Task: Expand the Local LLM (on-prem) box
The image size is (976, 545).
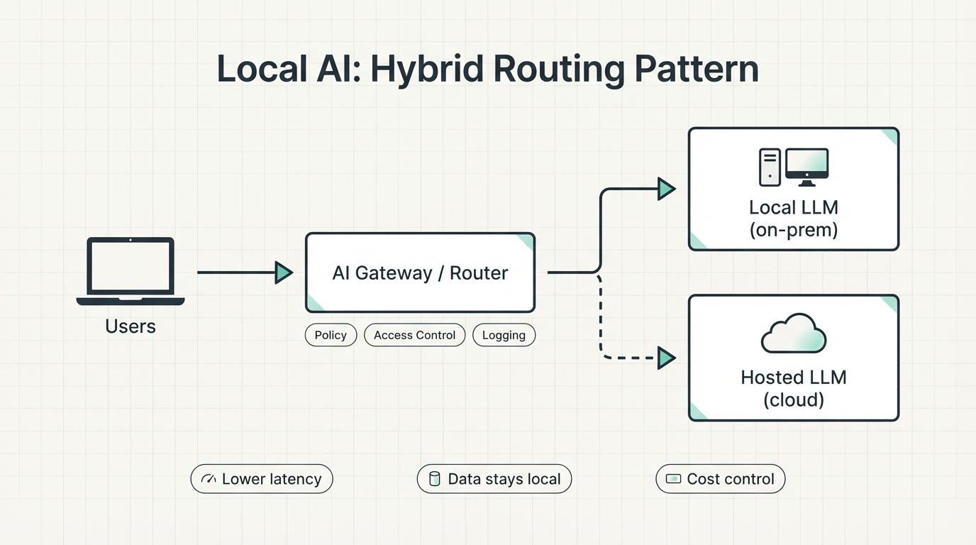Action: (793, 188)
